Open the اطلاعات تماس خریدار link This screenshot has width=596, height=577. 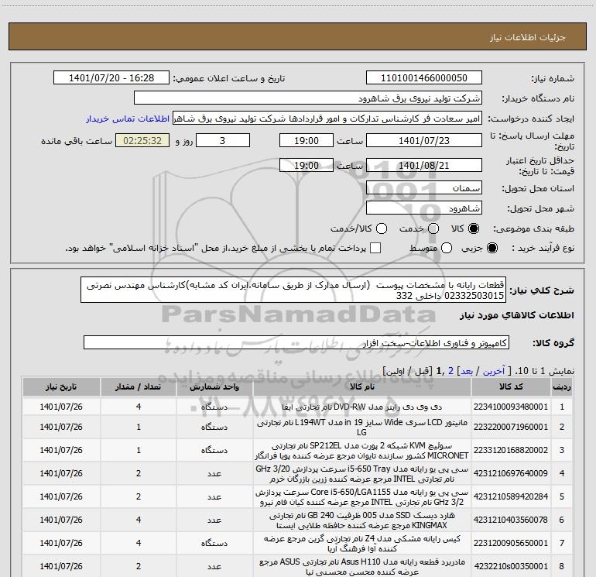point(128,118)
